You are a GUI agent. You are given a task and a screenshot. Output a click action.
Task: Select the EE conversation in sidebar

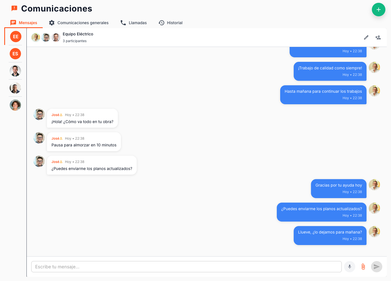[16, 37]
